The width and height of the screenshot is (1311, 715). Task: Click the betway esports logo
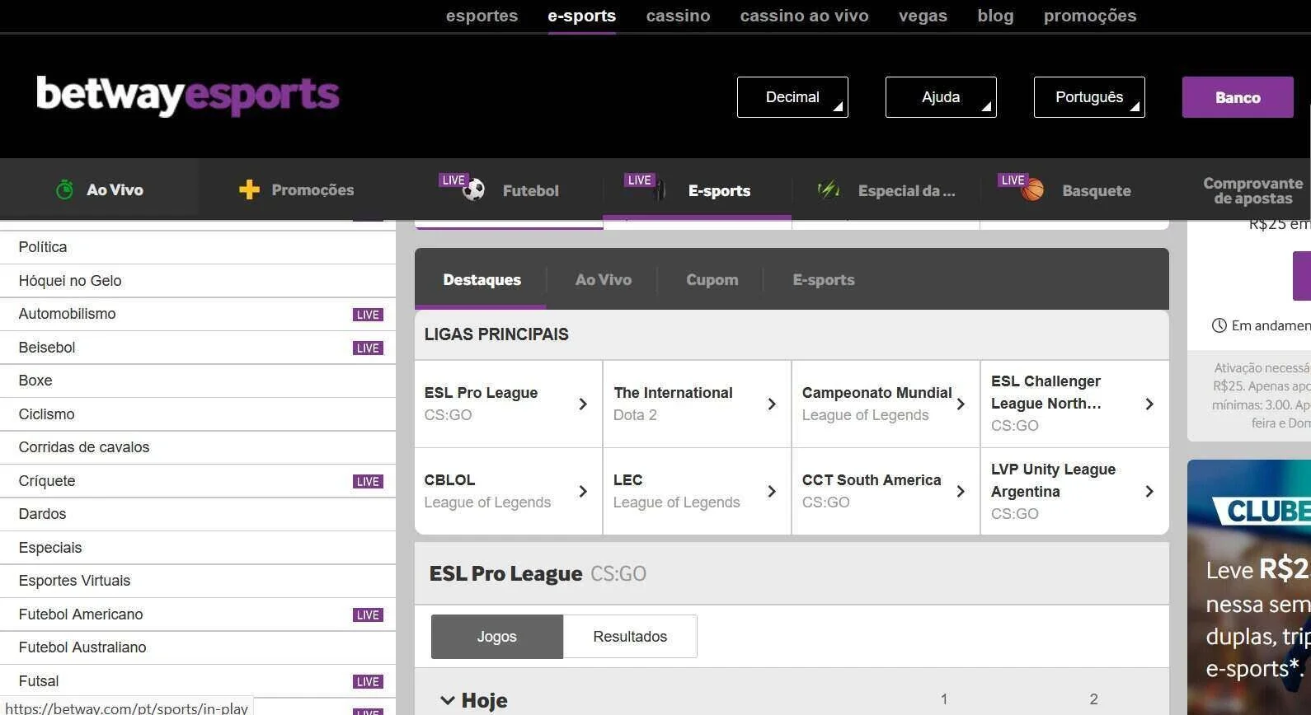click(x=188, y=96)
